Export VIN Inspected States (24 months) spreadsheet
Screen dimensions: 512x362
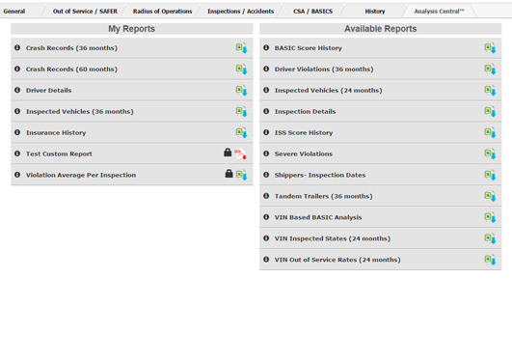coord(490,238)
